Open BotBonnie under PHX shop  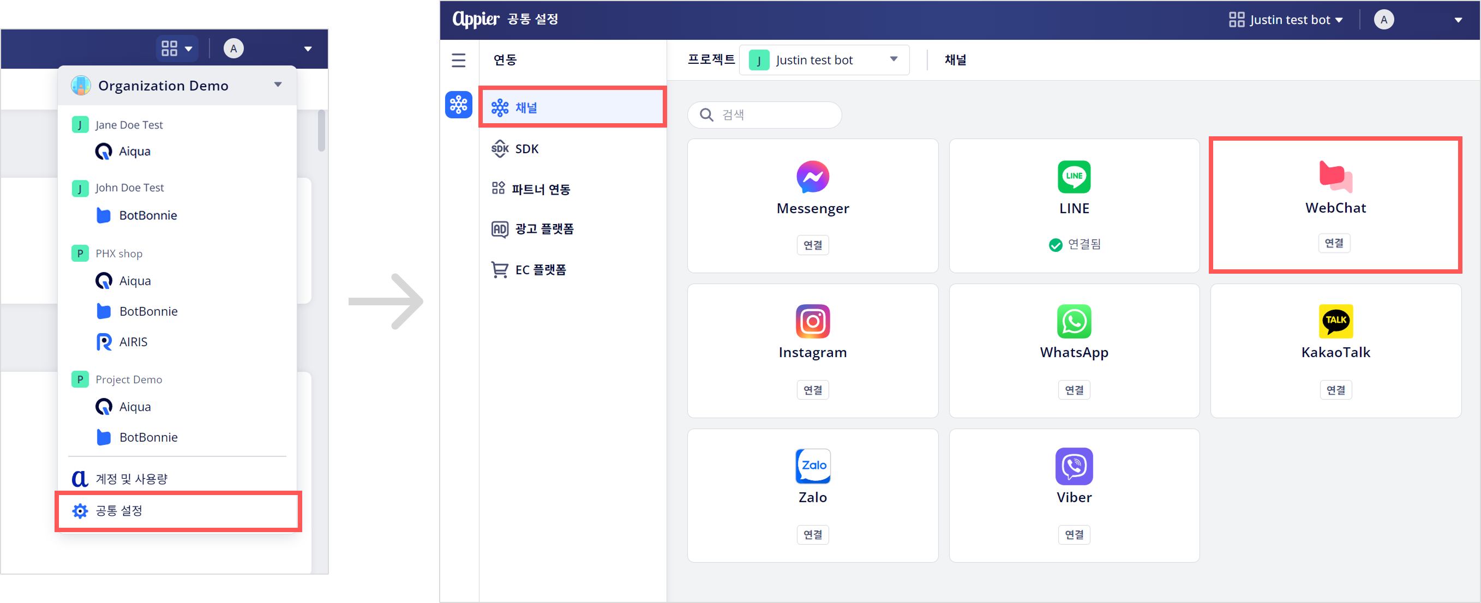tap(137, 311)
